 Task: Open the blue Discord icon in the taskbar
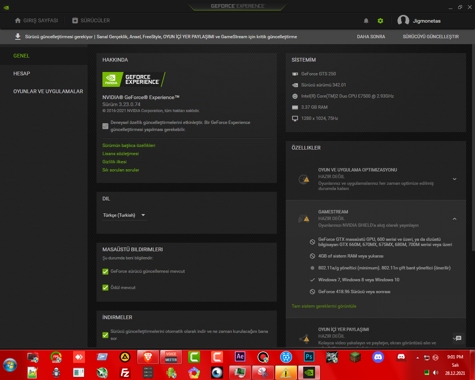pos(378,357)
